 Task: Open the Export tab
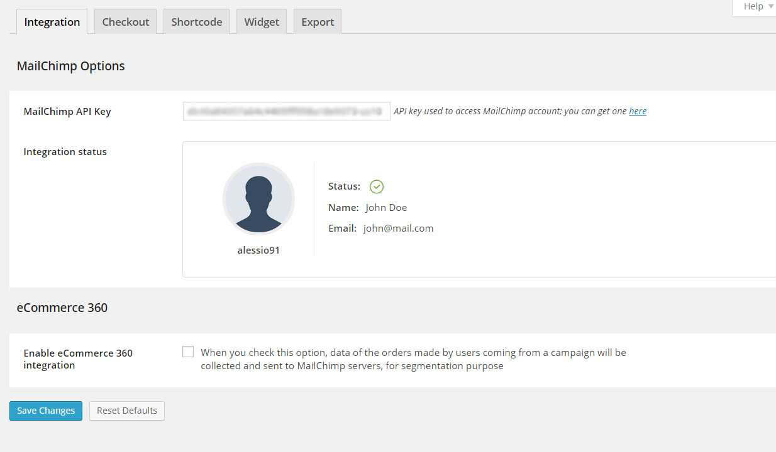tap(318, 22)
